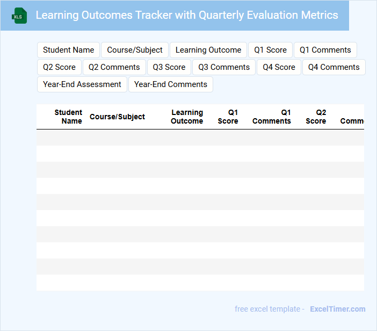
Task: Select the Course/Subject tag
Action: point(135,50)
